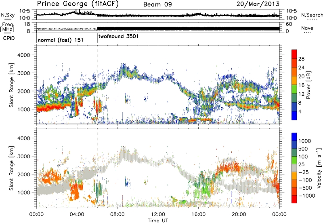Pick the -100 to -500 orange Velocity swatch
Viewport: 323px width, 223px height.
coord(294,184)
